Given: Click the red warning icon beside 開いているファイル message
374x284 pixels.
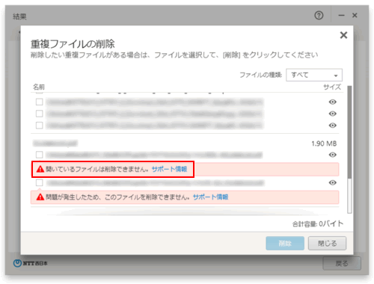Looking at the screenshot, I should 40,169.
